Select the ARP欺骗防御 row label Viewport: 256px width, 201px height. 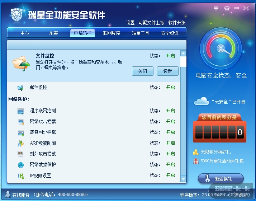pos(43,143)
